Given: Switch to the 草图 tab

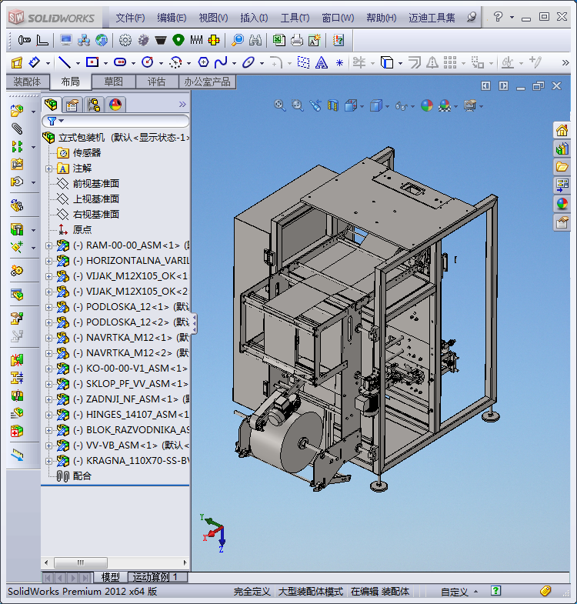Looking at the screenshot, I should [114, 82].
